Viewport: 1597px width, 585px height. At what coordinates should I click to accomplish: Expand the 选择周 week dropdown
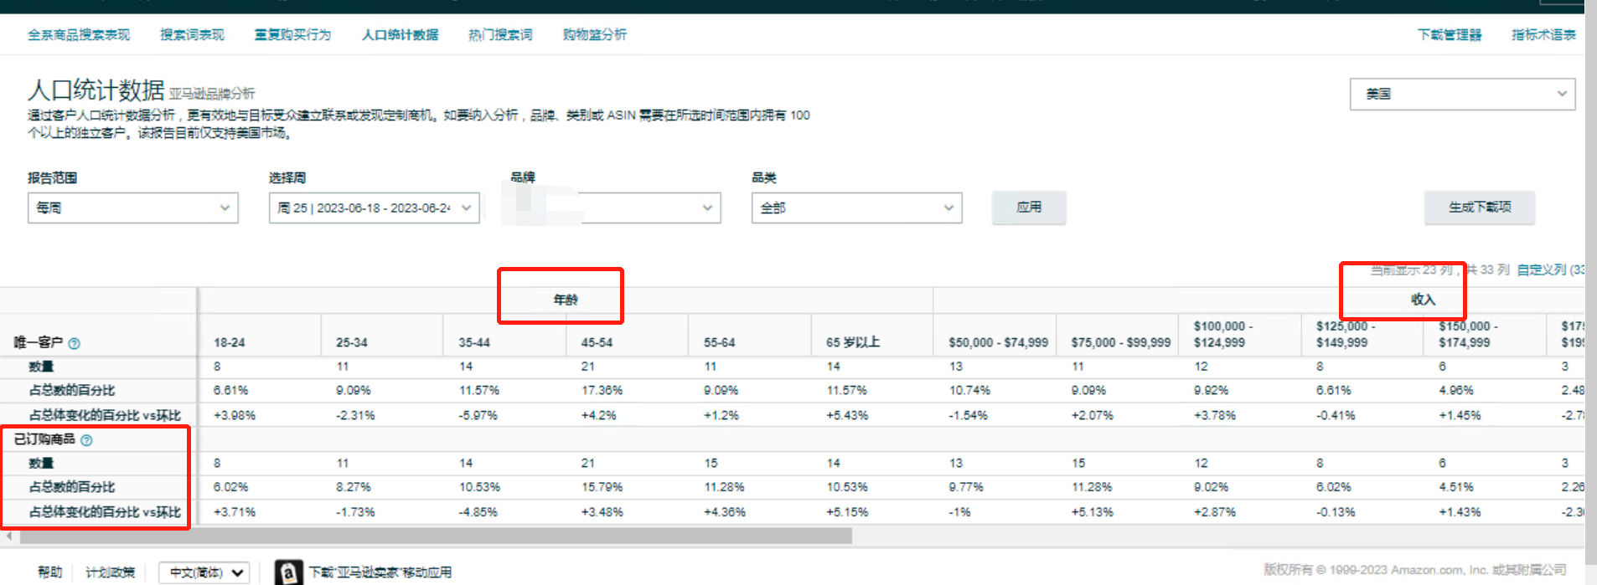(375, 208)
